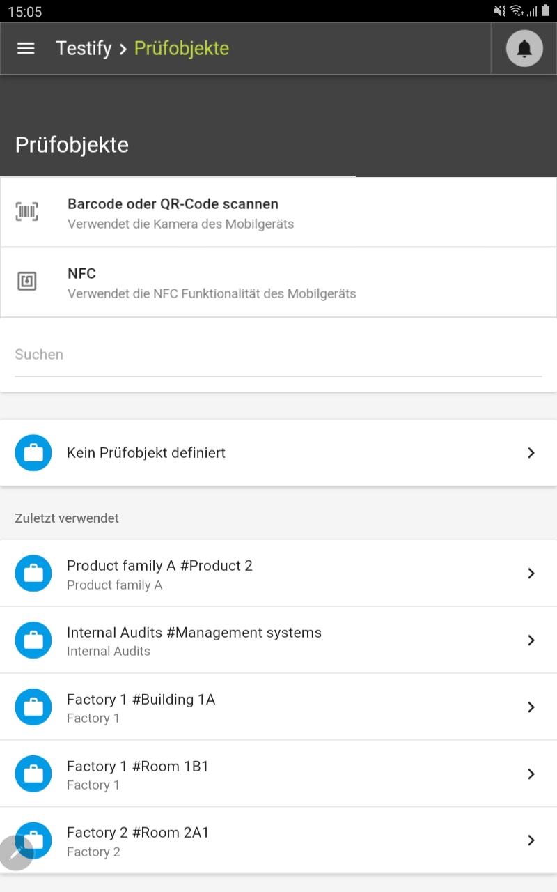Tap briefcase icon beside Internal Audits entry
Screen dimensions: 557x892
33,640
